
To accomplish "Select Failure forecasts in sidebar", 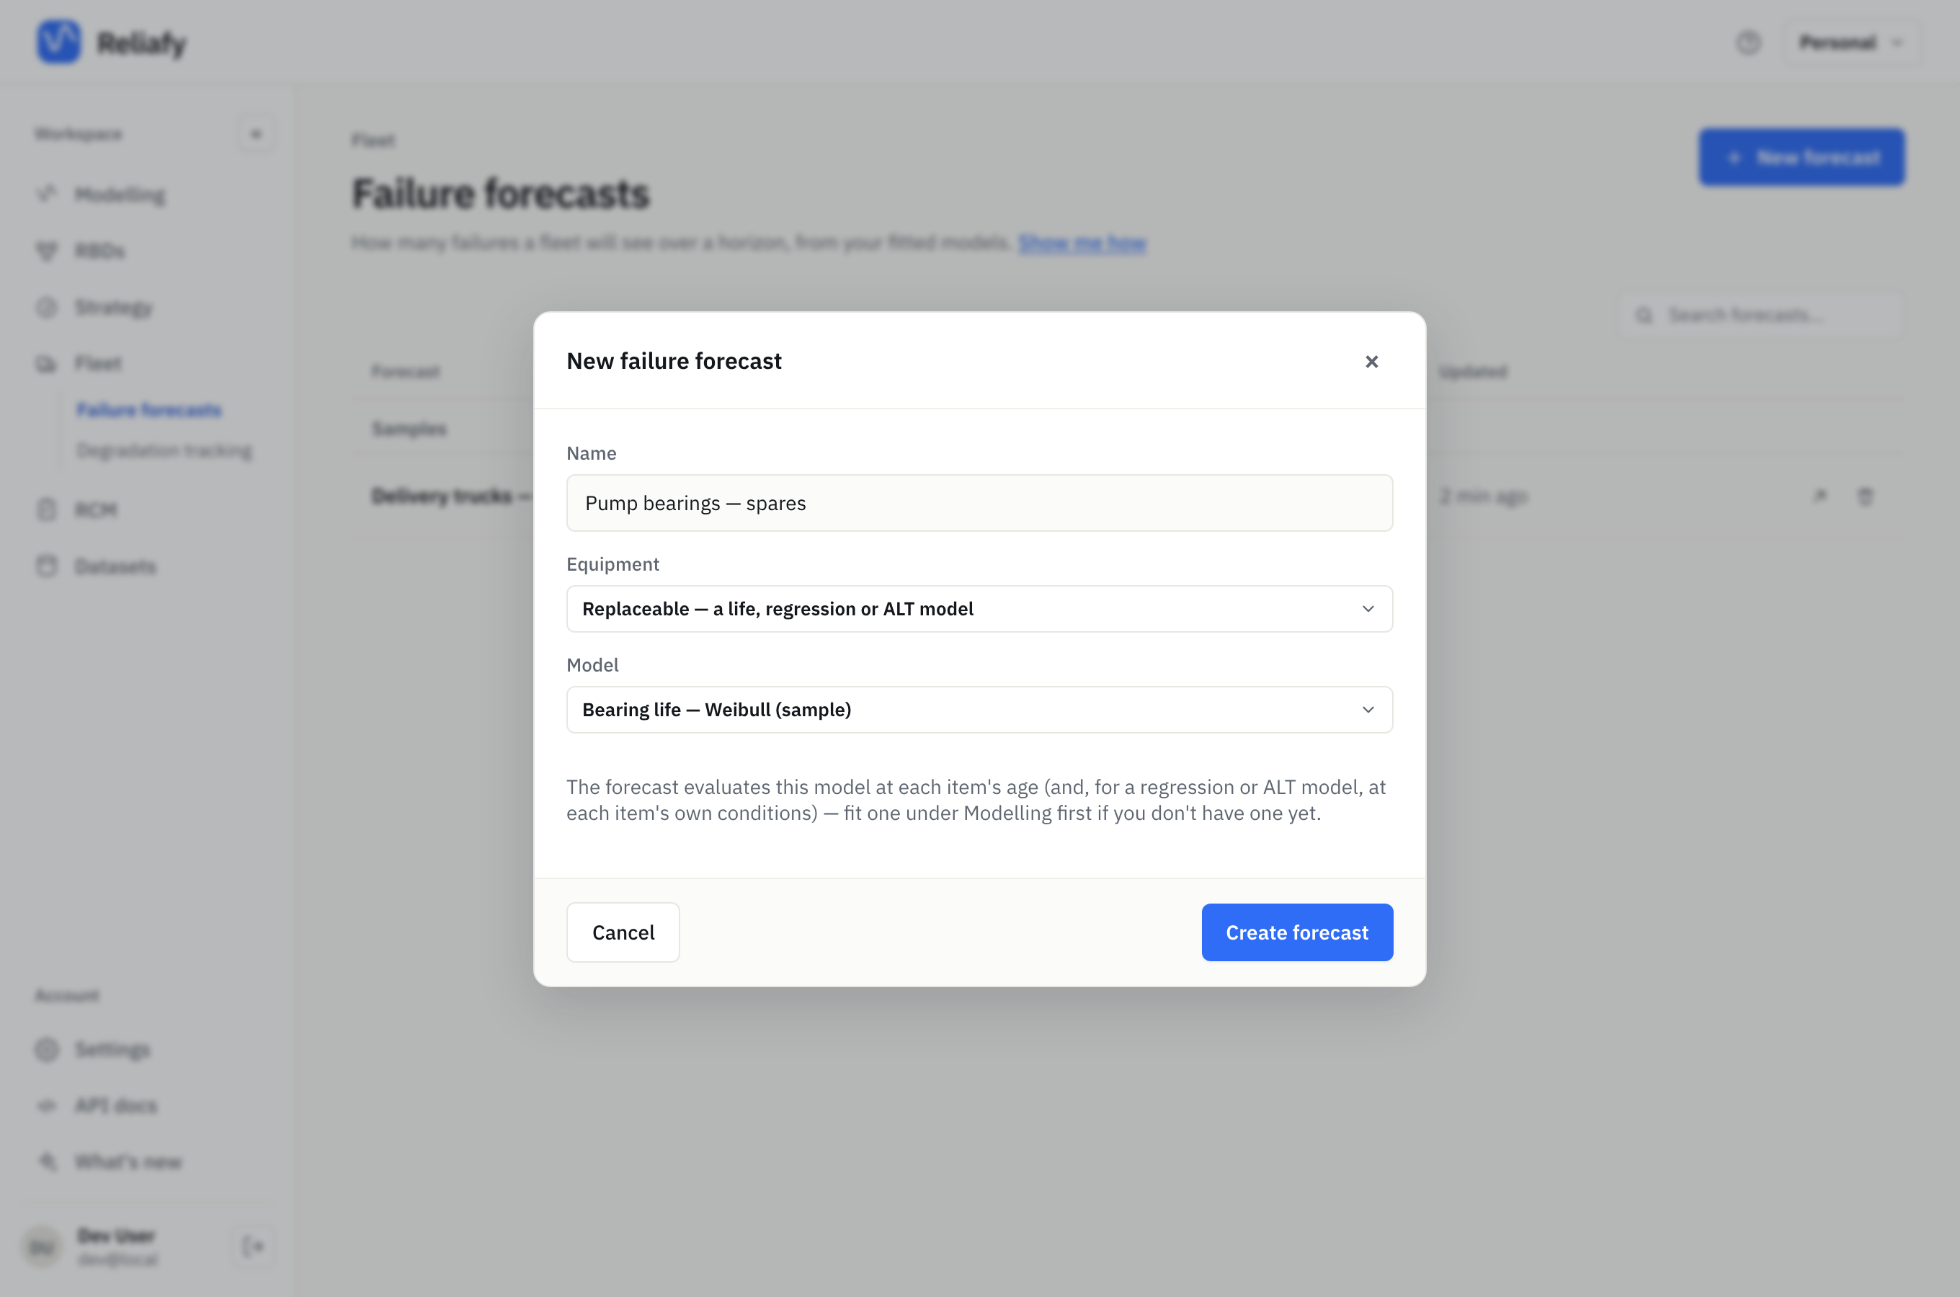I will pos(149,409).
